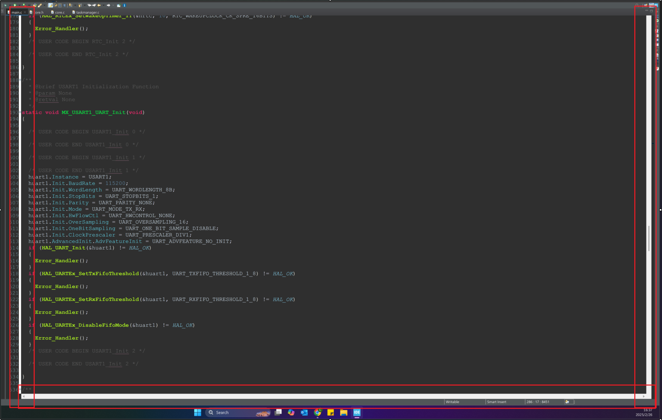Navigate back with the Back arrow icon
The height and width of the screenshot is (420, 662).
click(x=89, y=5)
